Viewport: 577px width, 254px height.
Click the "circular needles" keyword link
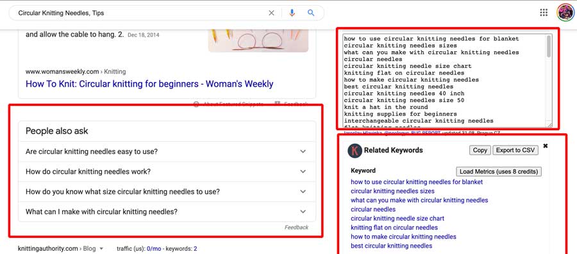[x=373, y=210]
